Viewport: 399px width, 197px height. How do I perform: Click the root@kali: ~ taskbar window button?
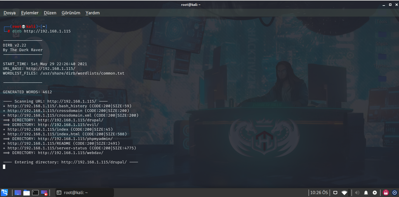[x=84, y=193]
